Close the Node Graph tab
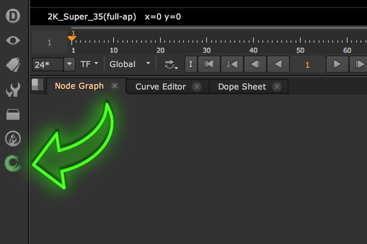Image resolution: width=367 pixels, height=244 pixels. pos(115,86)
